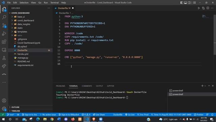Screen dimensions: 216x122
Task: Open Discord from the taskbar
Action: pos(66,119)
